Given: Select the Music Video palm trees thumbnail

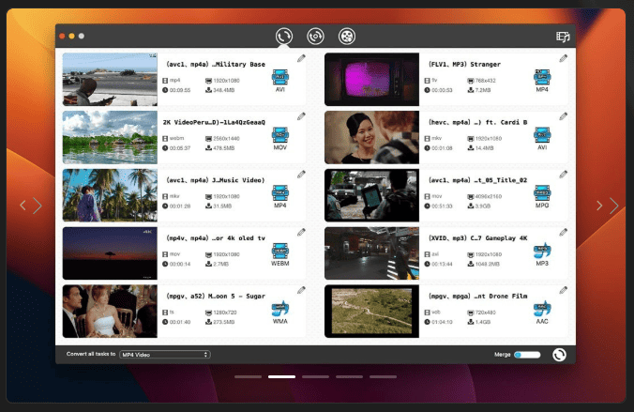Looking at the screenshot, I should click(110, 195).
